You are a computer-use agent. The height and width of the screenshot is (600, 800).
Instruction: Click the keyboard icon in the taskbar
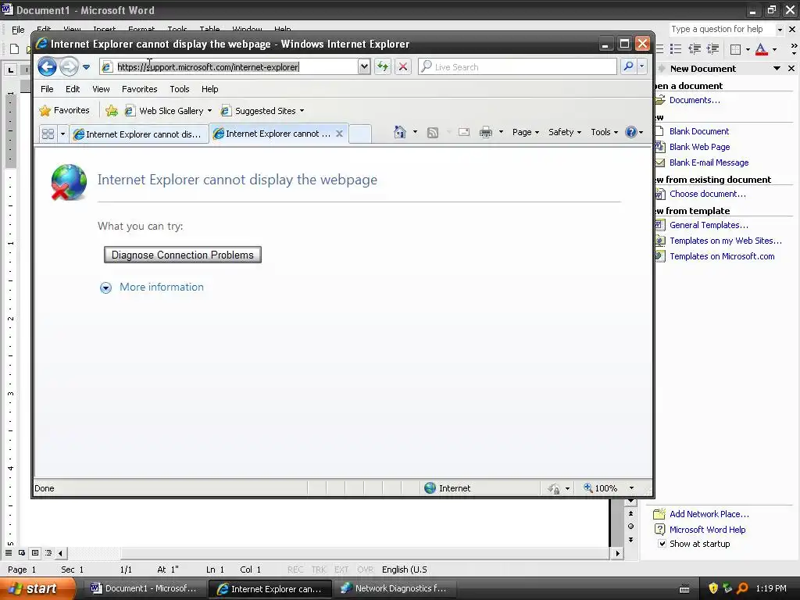684,589
